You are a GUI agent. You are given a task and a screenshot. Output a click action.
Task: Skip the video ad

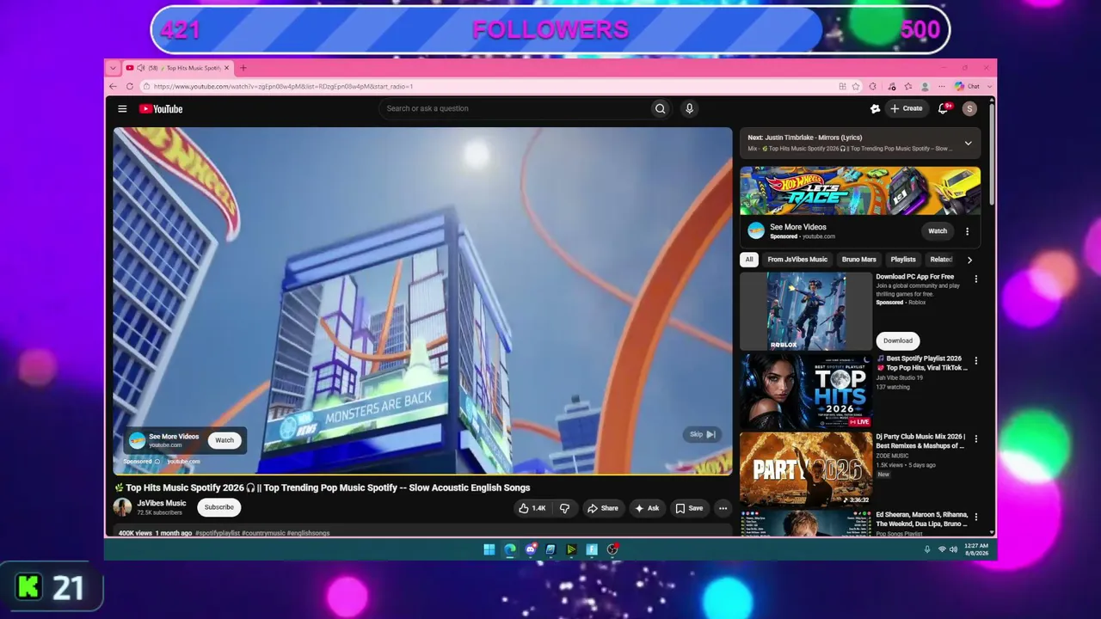click(x=703, y=434)
